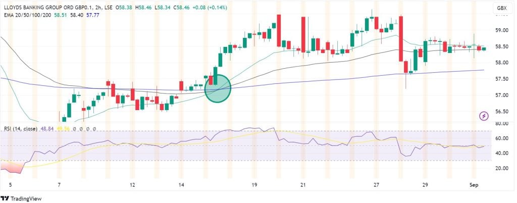The image size is (517, 203).
Task: Click the 58.50 price axis label
Action: click(500, 47)
